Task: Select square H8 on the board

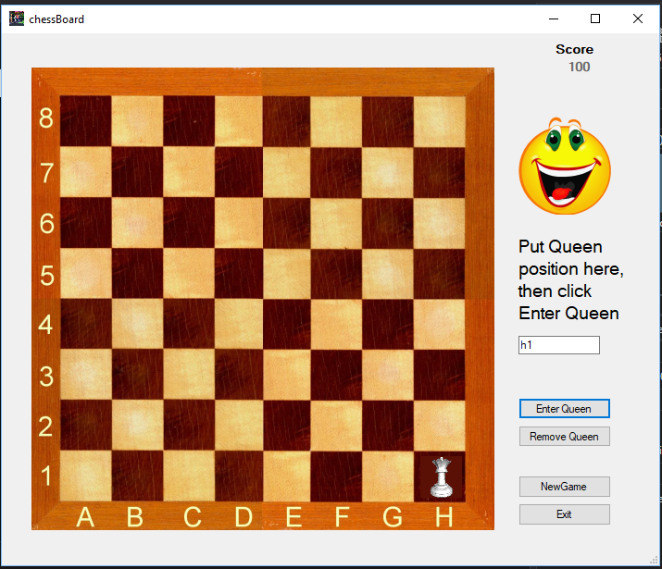Action: click(x=440, y=121)
